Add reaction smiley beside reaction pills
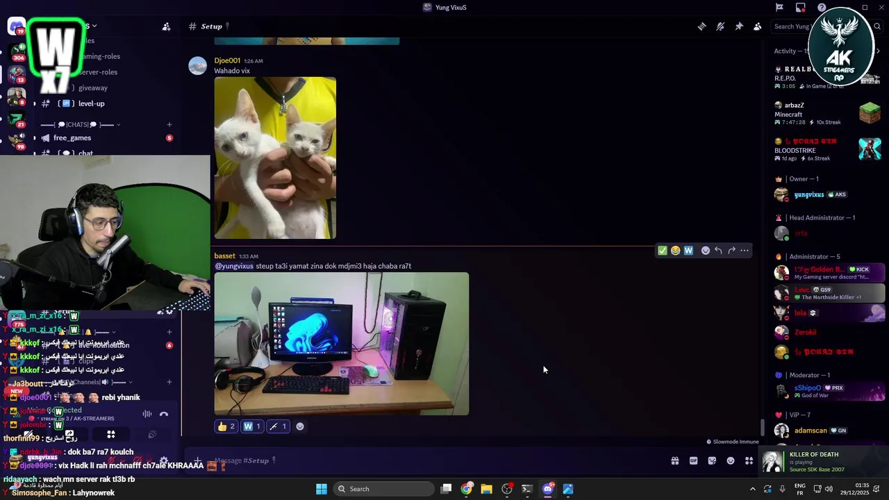The image size is (889, 500). pos(300,426)
